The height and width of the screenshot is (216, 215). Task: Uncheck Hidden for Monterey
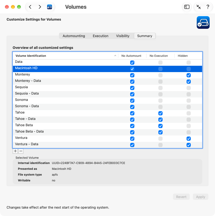[x=188, y=75]
